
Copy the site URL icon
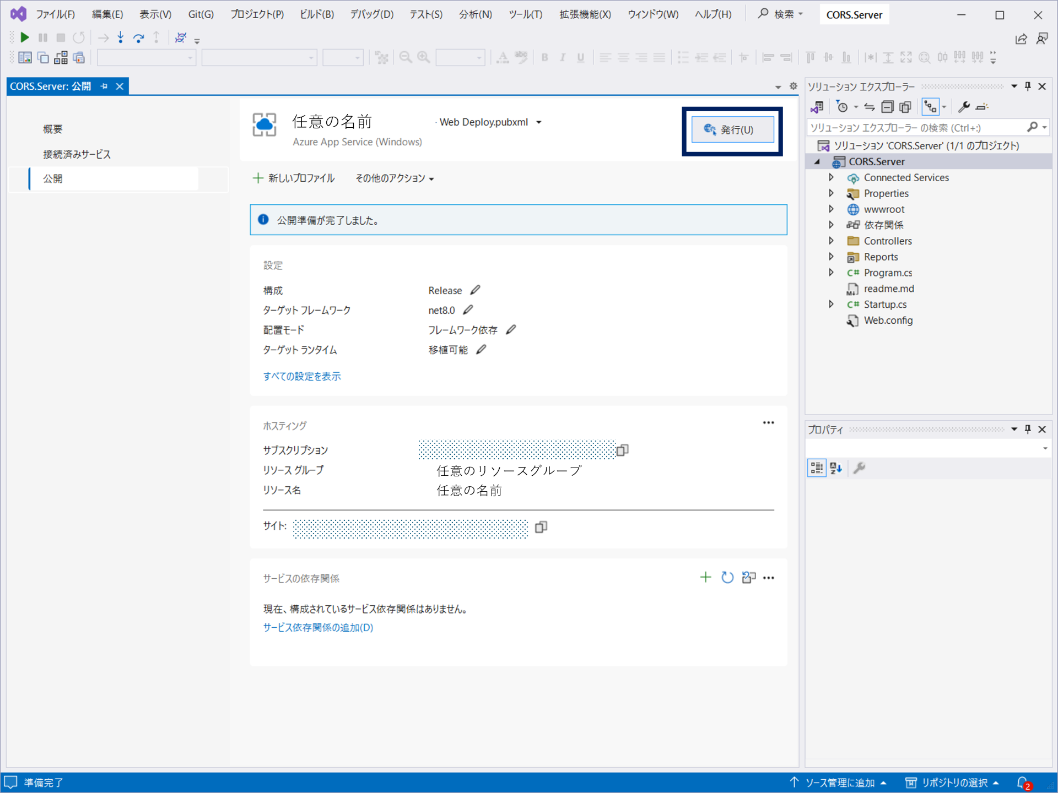[541, 527]
